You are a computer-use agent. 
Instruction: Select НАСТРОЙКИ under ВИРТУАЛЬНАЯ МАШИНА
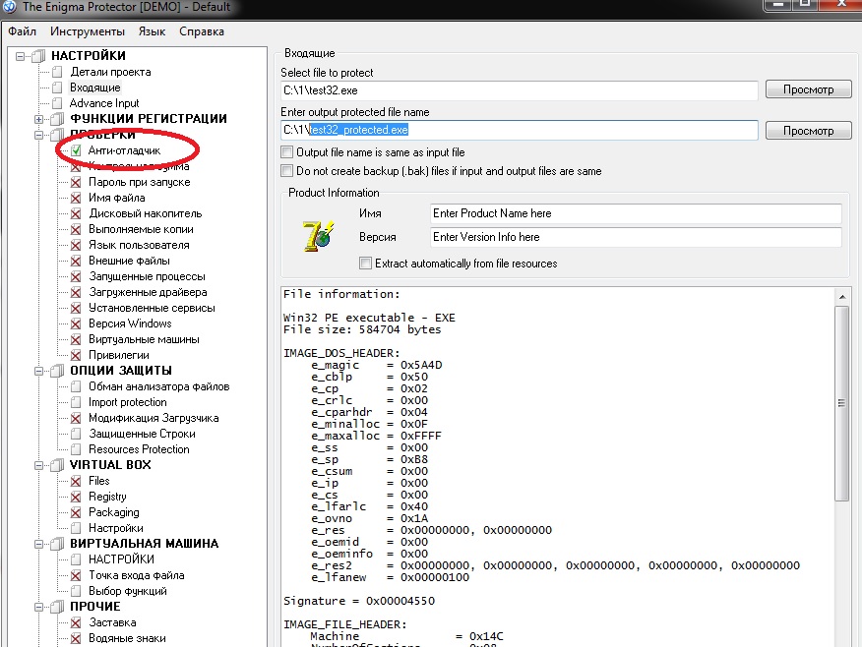(x=121, y=559)
